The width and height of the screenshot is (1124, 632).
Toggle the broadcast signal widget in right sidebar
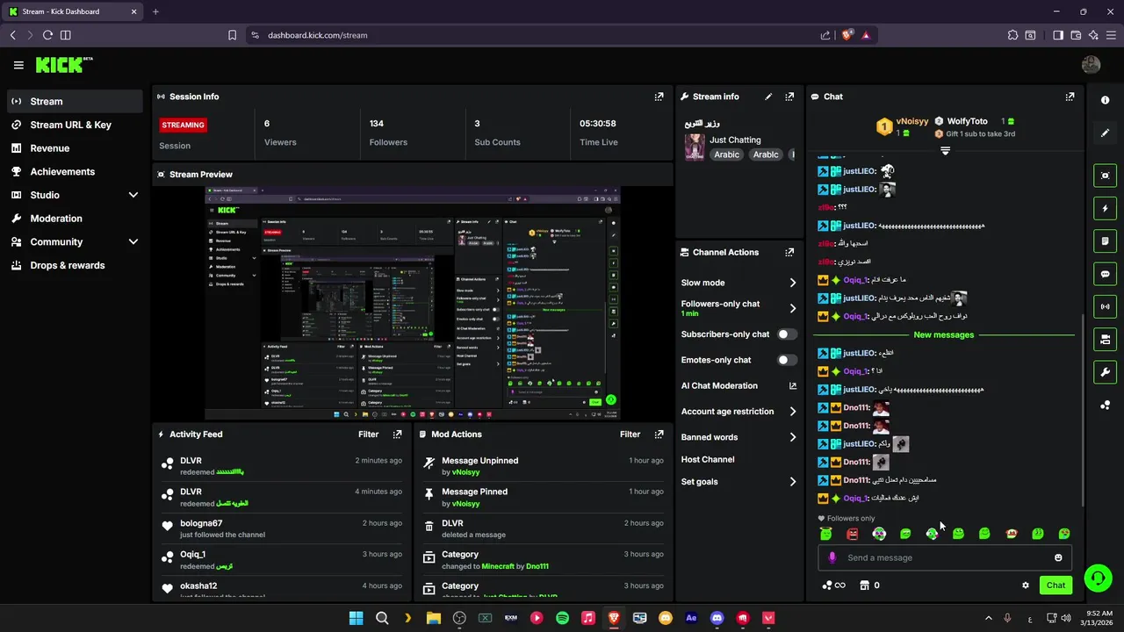pos(1106,306)
